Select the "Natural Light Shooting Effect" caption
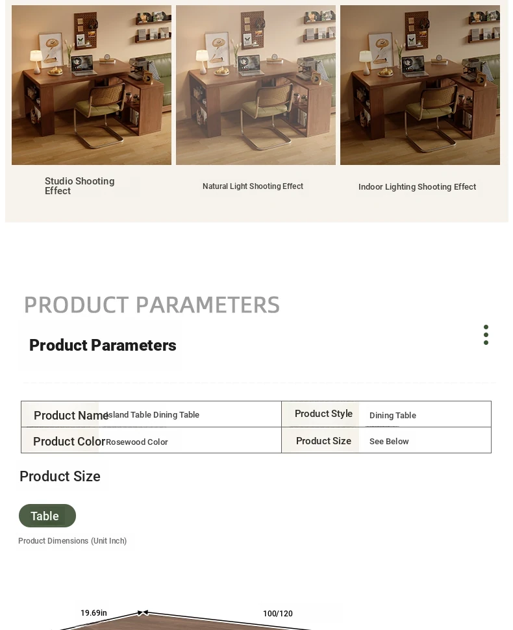513x630 pixels. tap(253, 186)
